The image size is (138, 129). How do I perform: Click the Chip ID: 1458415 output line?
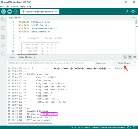pyautogui.click(x=46, y=77)
